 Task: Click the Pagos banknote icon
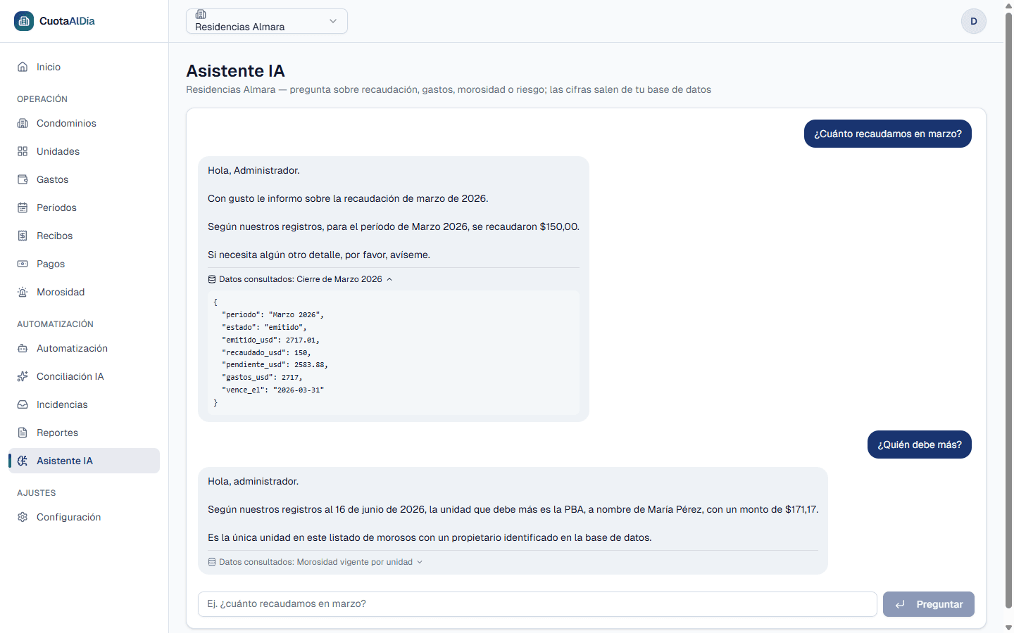click(x=23, y=264)
